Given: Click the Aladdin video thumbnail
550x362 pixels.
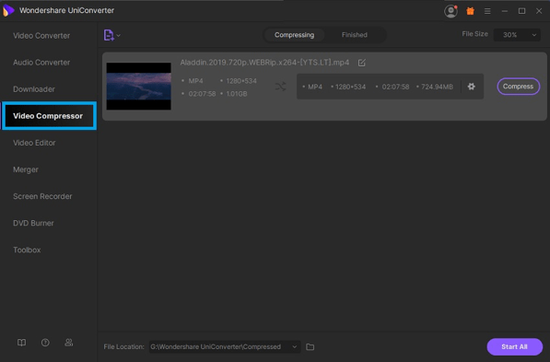Looking at the screenshot, I should [138, 87].
